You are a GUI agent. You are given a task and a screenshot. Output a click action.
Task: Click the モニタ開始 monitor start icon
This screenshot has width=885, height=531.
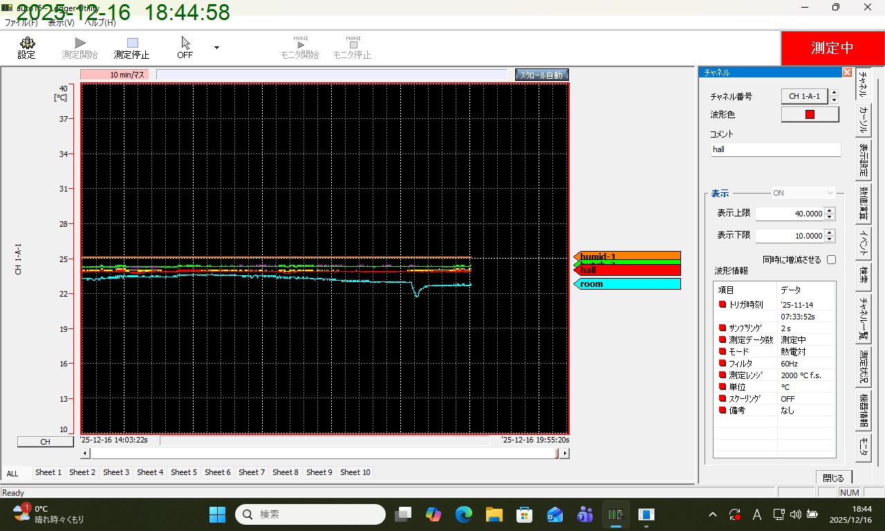point(299,47)
